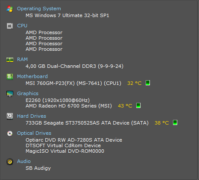The width and height of the screenshot is (199, 180).
Task: Click the Hard Drives disk icon
Action: 10,116
